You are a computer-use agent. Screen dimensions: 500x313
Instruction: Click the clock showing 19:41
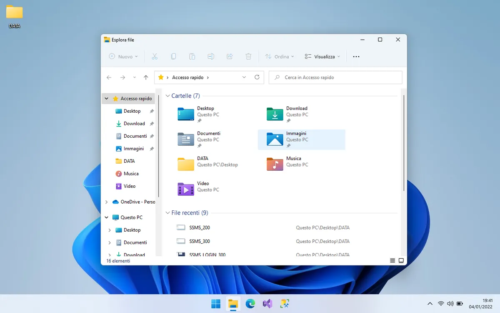[488, 300]
